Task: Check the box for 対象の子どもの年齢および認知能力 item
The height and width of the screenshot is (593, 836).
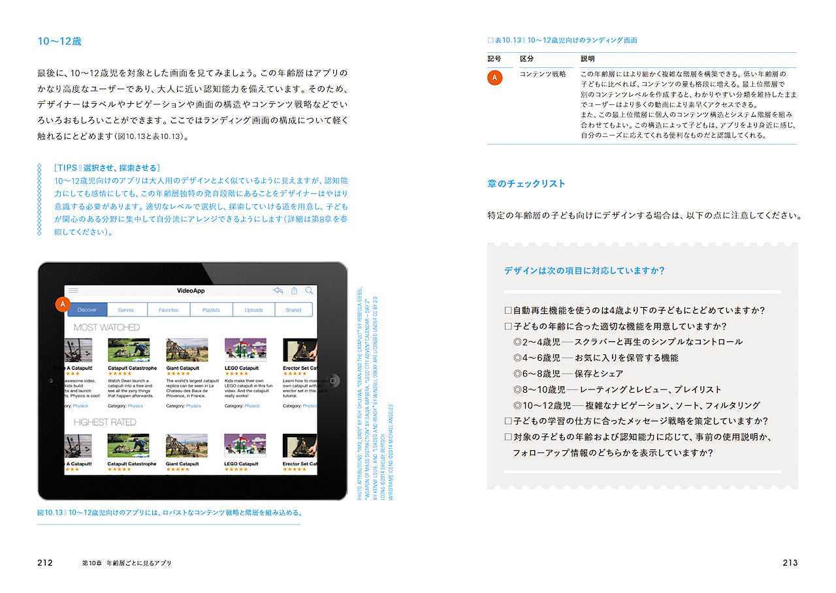Action: tap(508, 437)
